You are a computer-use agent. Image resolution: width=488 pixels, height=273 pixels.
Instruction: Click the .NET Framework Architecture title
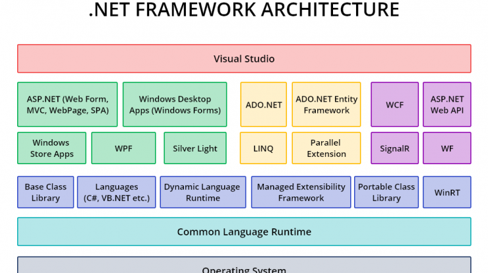pos(244,9)
